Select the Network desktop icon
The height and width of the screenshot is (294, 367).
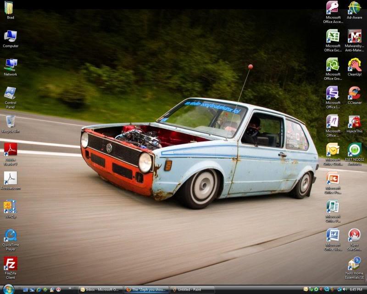11,67
